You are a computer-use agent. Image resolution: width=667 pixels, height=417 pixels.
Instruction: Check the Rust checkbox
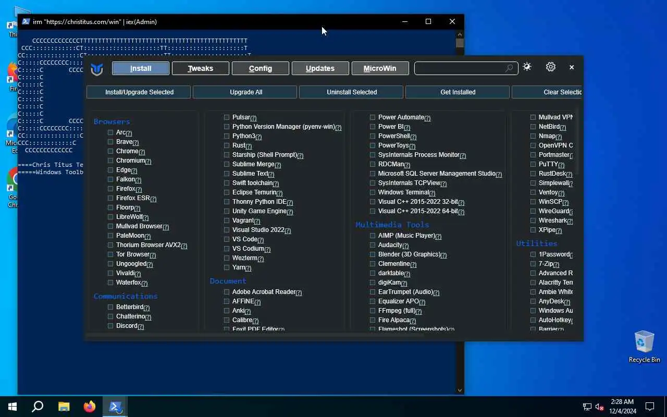click(x=227, y=145)
